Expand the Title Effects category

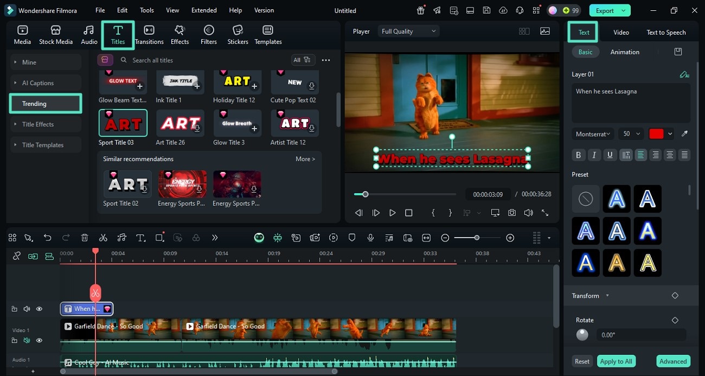(x=46, y=124)
